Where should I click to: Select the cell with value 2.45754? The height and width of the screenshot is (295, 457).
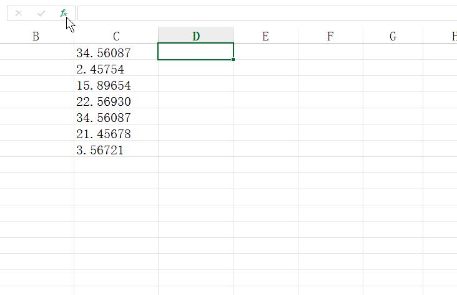point(116,69)
